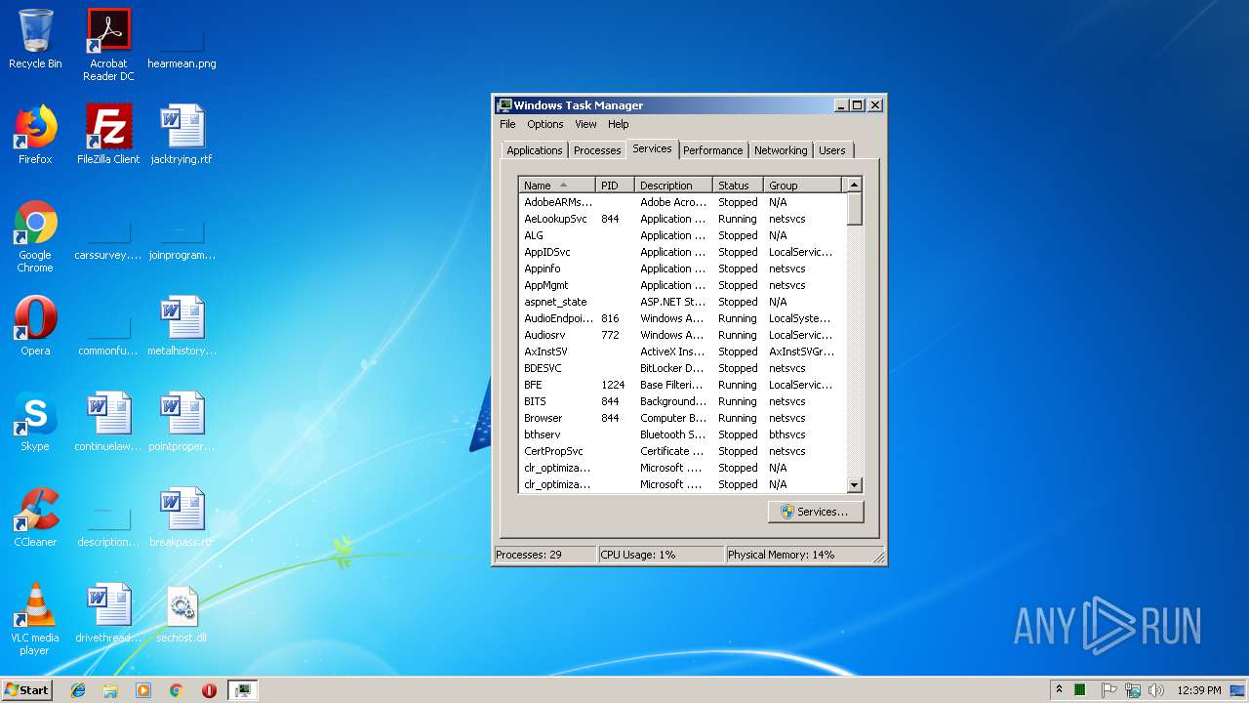Click Opera icon in taskbar
The height and width of the screenshot is (703, 1249).
pos(209,690)
